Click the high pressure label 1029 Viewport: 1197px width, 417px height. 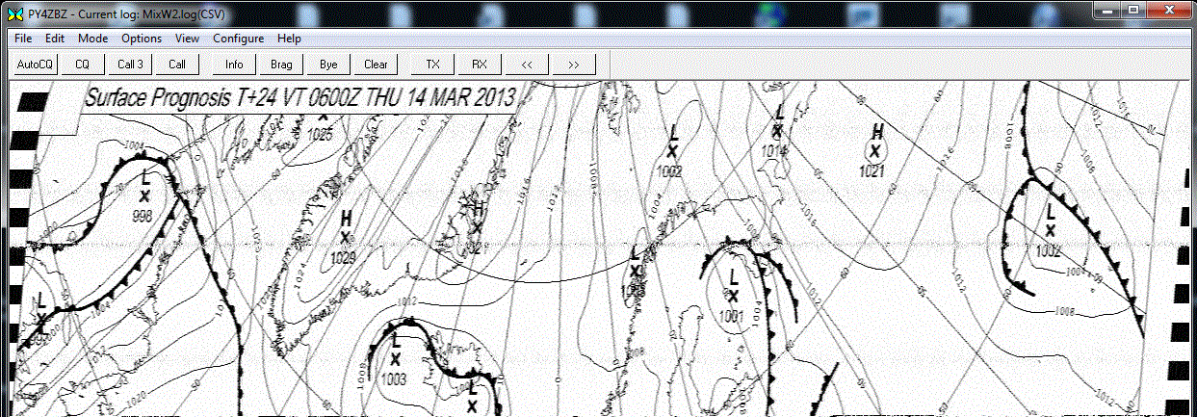344,257
